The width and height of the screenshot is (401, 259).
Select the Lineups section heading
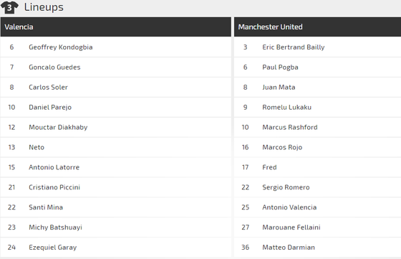click(44, 7)
